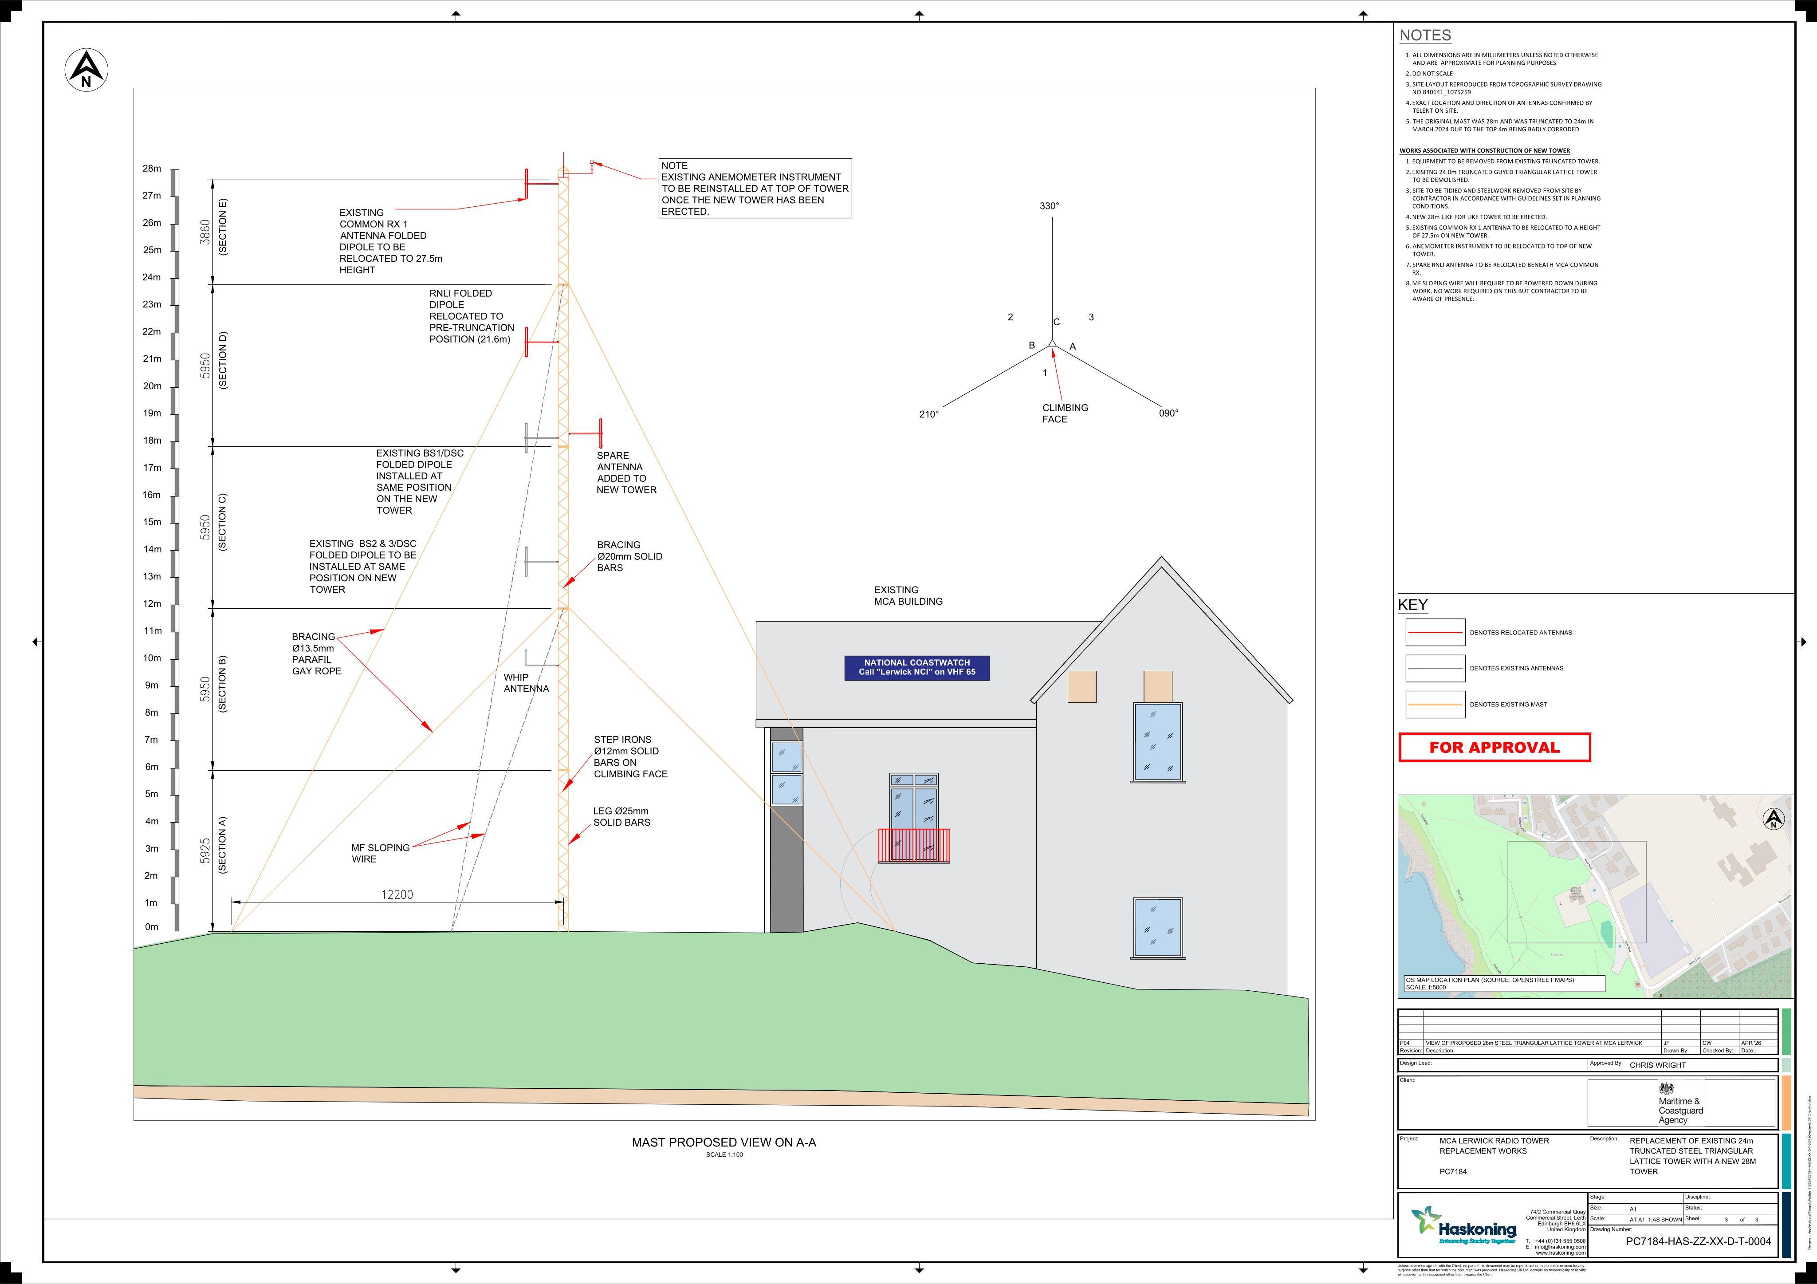1817x1284 pixels.
Task: Click the orange existing mast key swatch
Action: pos(1435,705)
